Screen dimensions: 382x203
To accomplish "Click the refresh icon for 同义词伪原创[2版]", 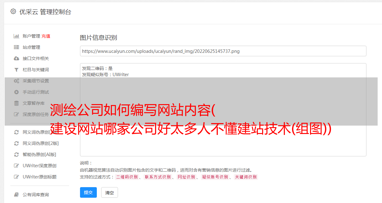I will click(16, 143).
